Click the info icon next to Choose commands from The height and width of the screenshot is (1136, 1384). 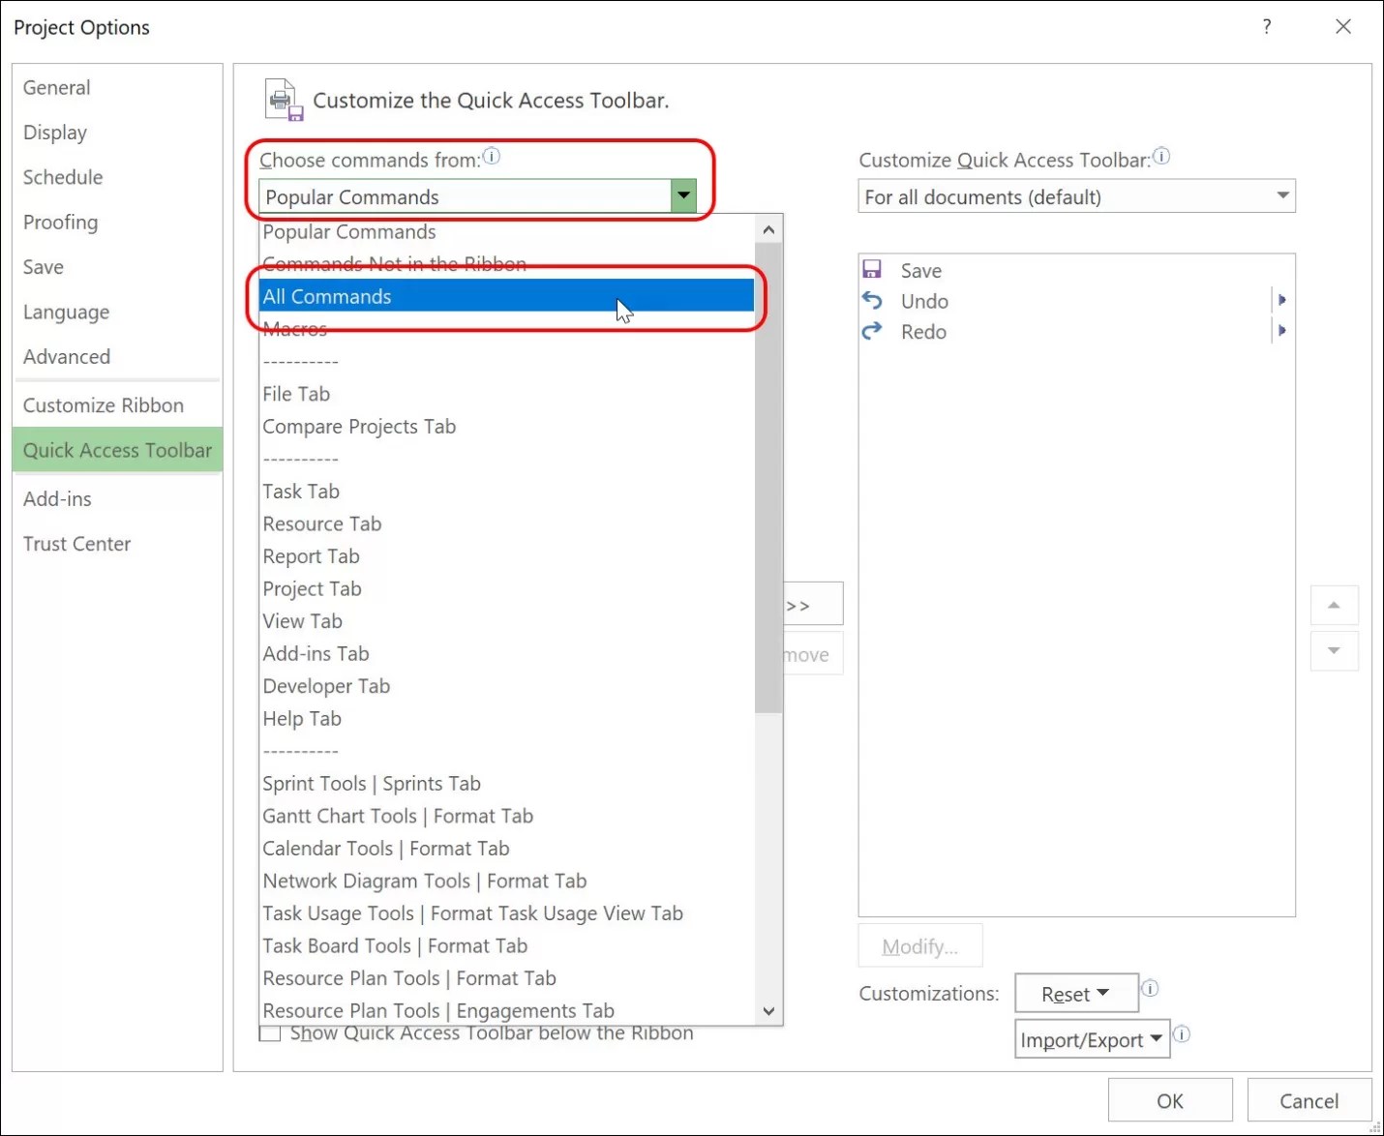[492, 156]
